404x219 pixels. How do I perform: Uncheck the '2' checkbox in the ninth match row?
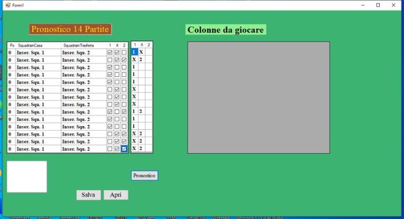click(x=124, y=112)
